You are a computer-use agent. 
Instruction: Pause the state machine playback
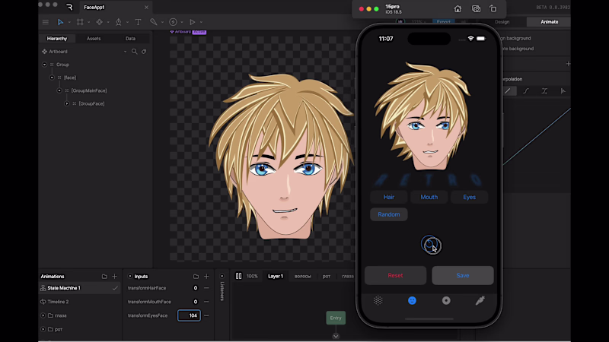pos(238,276)
